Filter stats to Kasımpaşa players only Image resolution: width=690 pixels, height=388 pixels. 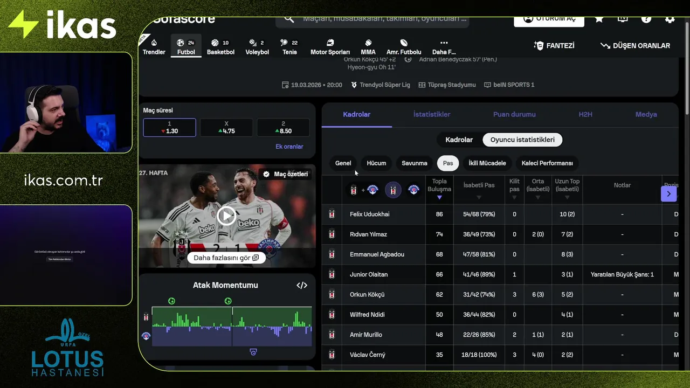click(x=414, y=190)
